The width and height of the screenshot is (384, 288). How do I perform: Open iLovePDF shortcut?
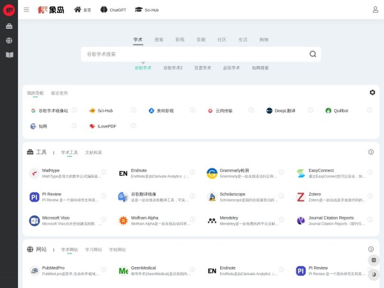coord(102,126)
